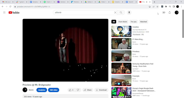184x98 pixels.
Task: Start voice search with microphone
Action: (129, 12)
